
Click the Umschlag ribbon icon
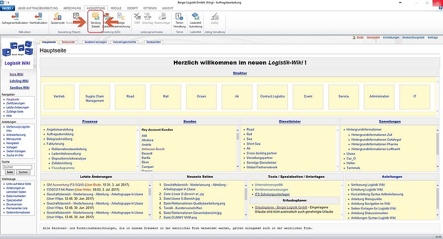click(x=147, y=19)
